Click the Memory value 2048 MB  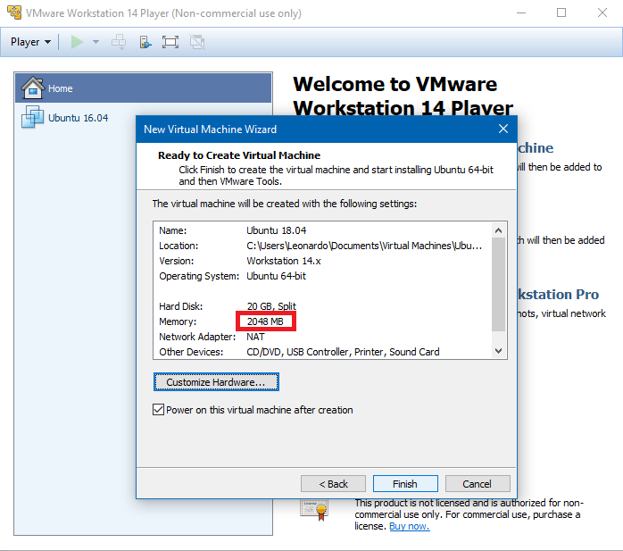(265, 321)
